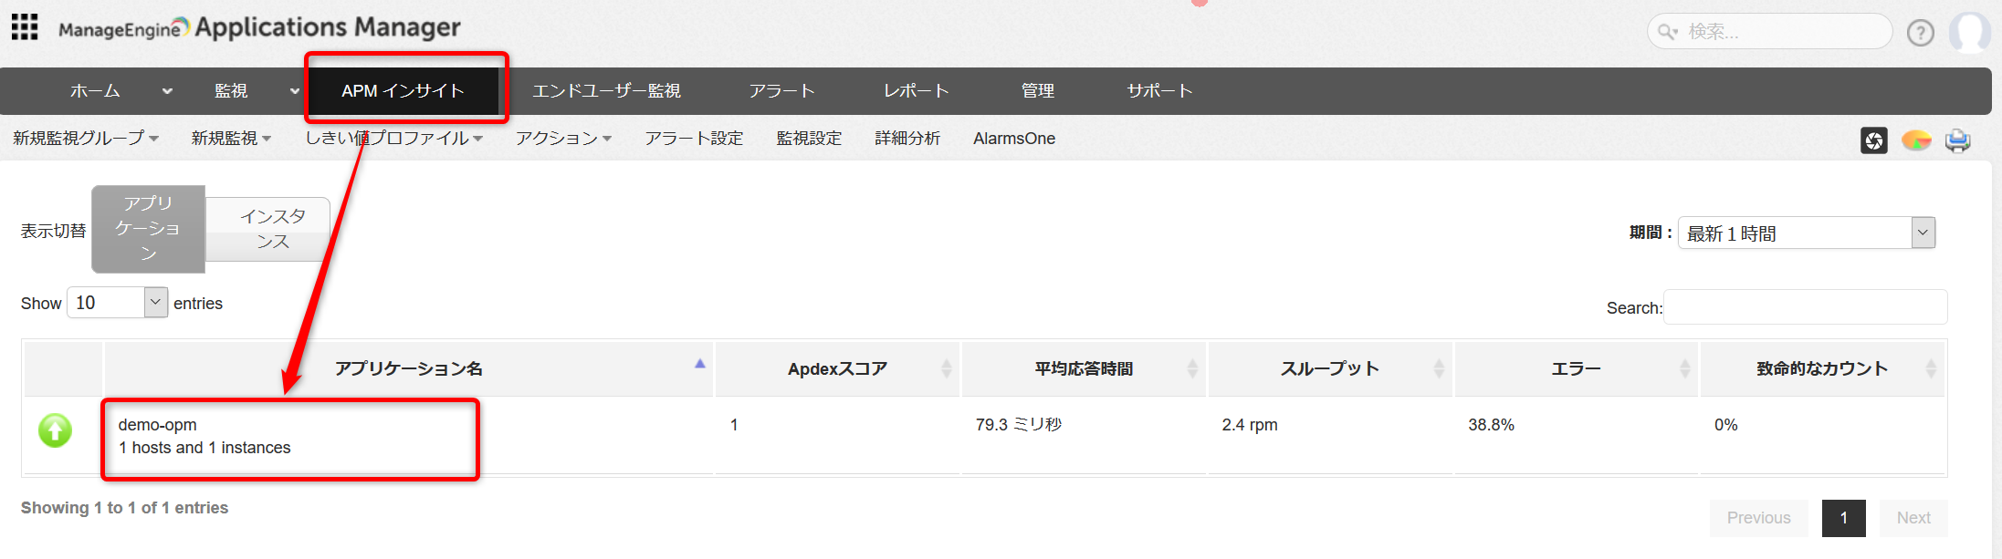This screenshot has height=559, width=2002.
Task: Click the search magnifier icon in the top bar
Action: [x=1667, y=32]
